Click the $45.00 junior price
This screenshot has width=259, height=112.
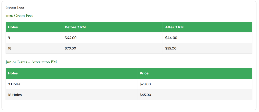click(145, 95)
